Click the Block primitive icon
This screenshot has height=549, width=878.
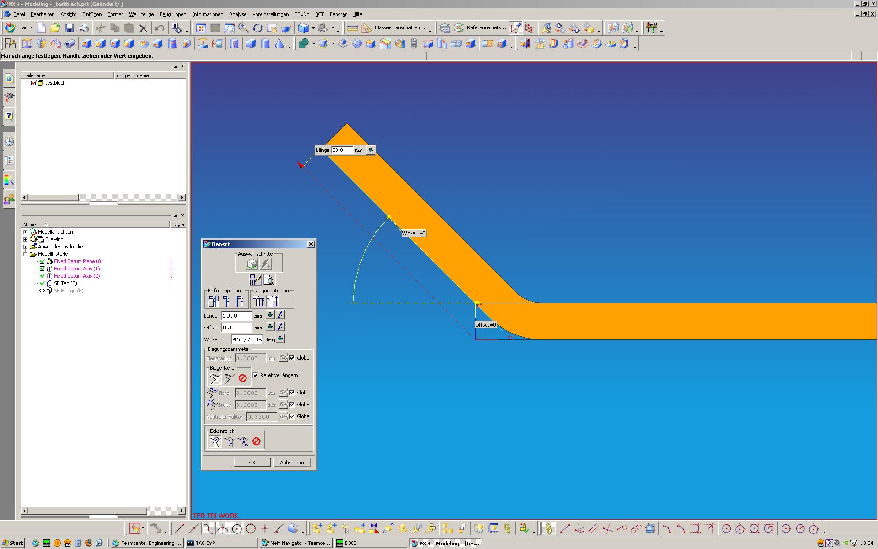click(x=251, y=44)
